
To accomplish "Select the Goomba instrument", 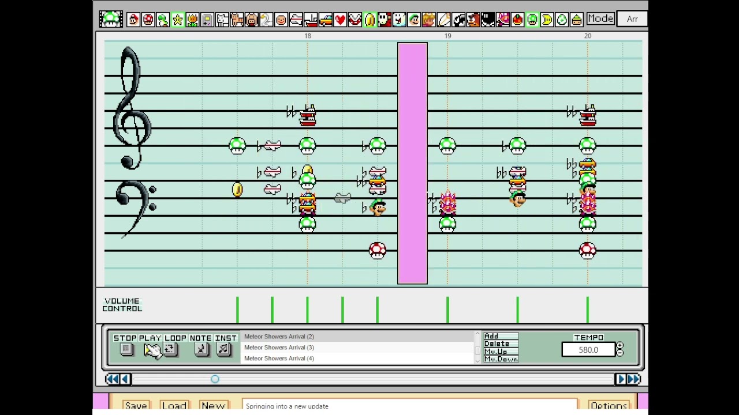I will (x=473, y=20).
